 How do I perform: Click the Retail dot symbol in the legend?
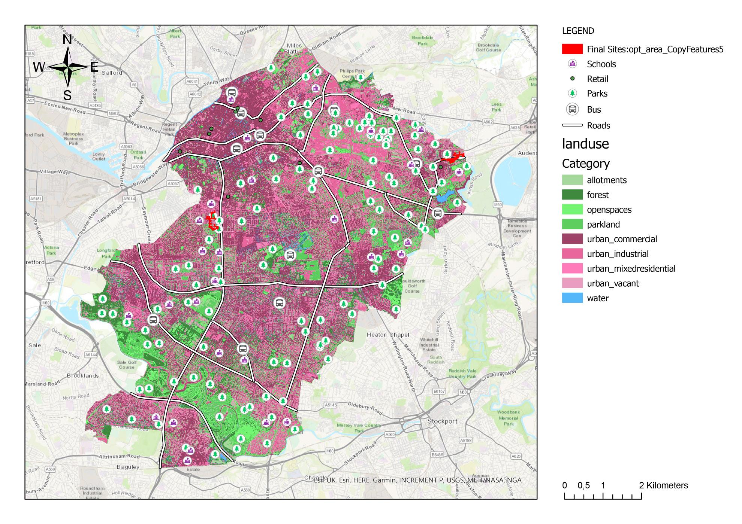tap(572, 79)
